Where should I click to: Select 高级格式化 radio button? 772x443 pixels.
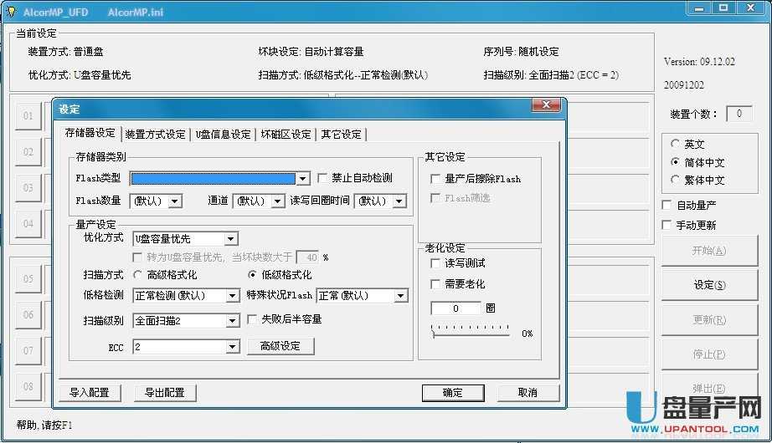(138, 275)
